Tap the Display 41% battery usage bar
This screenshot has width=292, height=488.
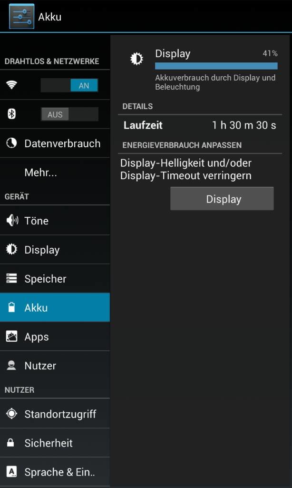click(x=216, y=66)
